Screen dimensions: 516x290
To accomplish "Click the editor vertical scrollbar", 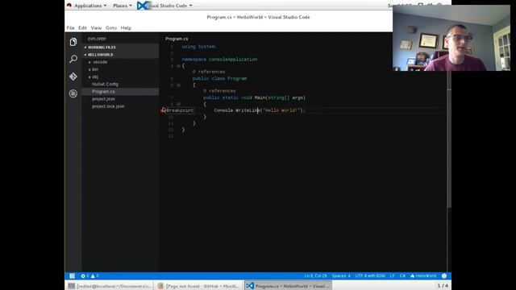I will pos(449,139).
